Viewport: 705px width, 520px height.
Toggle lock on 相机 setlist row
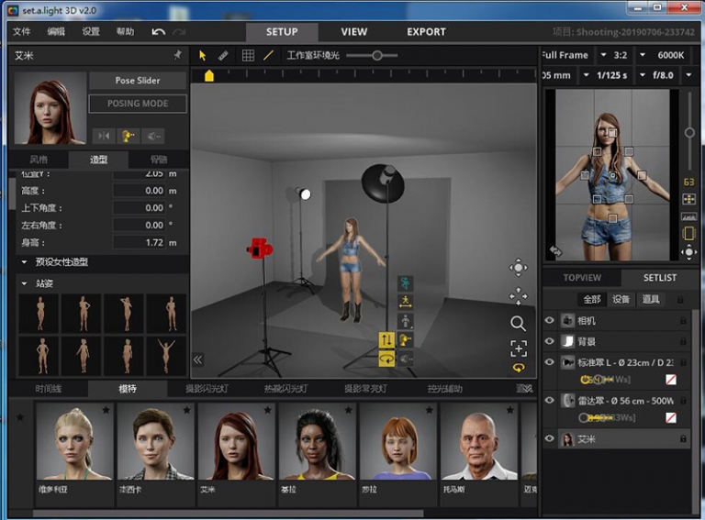tap(683, 320)
